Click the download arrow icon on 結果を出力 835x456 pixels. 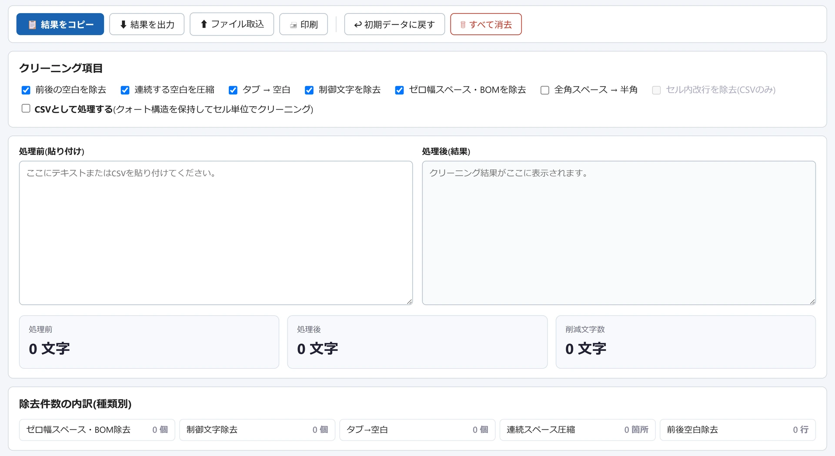pyautogui.click(x=123, y=24)
